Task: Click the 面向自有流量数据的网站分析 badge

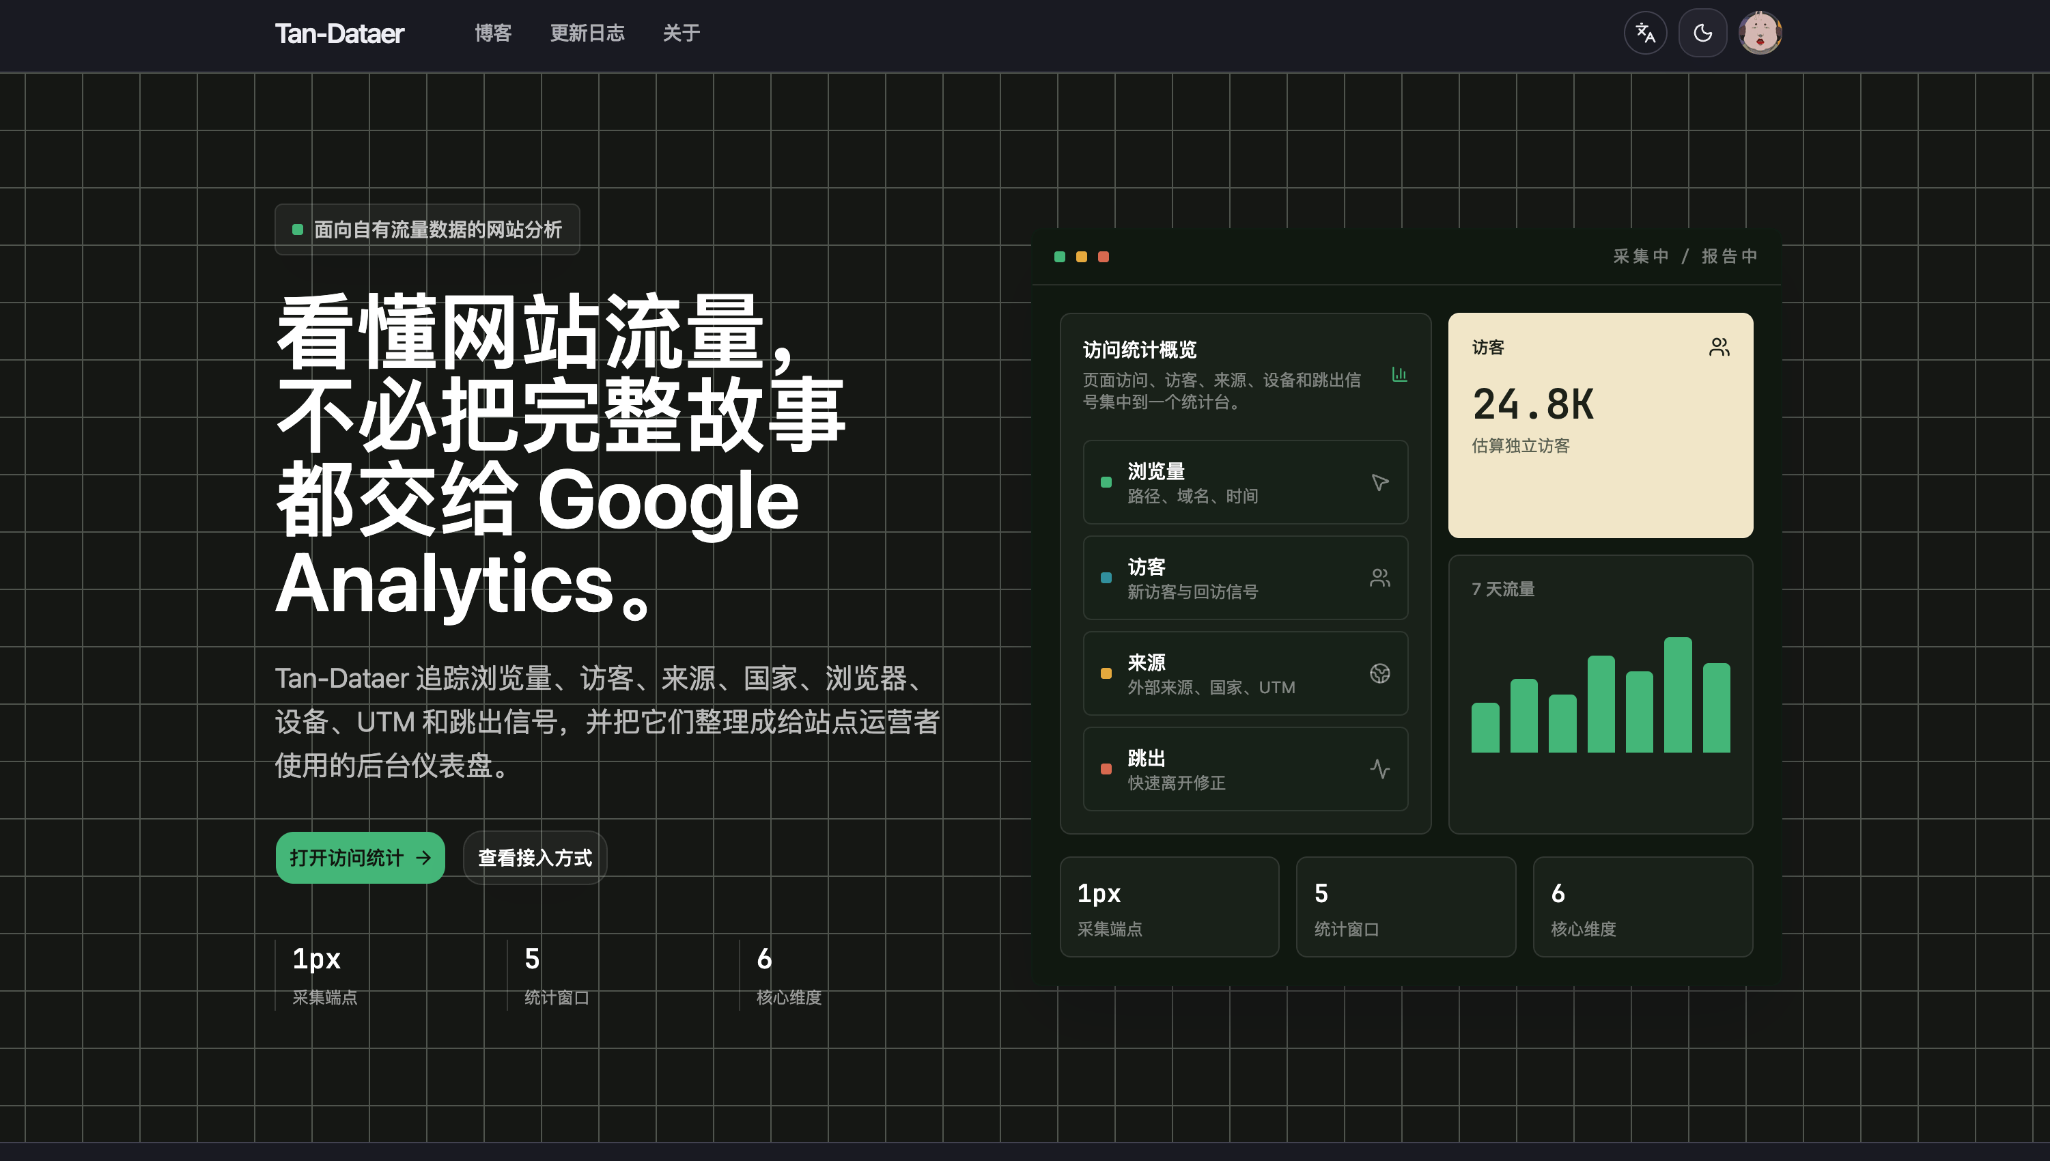Action: coord(427,229)
